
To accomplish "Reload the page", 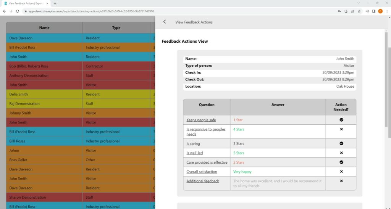I will pyautogui.click(x=18, y=11).
